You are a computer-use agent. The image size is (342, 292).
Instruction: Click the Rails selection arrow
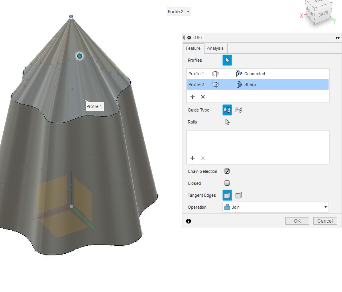[227, 122]
